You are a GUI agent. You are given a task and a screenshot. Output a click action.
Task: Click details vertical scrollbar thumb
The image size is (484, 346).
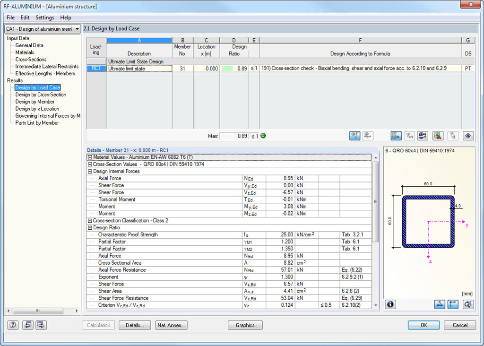(x=376, y=202)
